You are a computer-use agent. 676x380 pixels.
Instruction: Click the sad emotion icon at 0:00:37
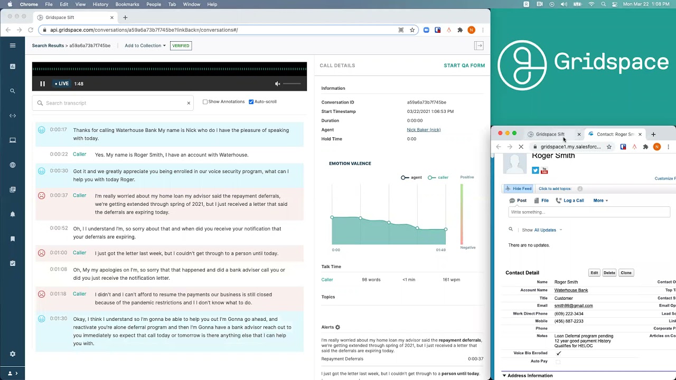[x=41, y=196]
